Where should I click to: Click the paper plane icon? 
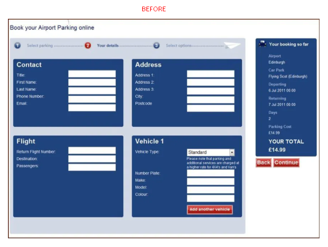[232, 45]
